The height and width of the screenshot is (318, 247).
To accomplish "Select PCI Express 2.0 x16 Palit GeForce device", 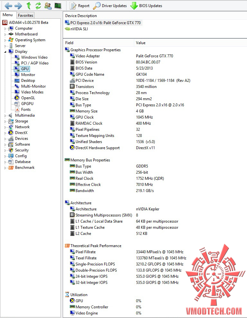I will tap(103, 23).
